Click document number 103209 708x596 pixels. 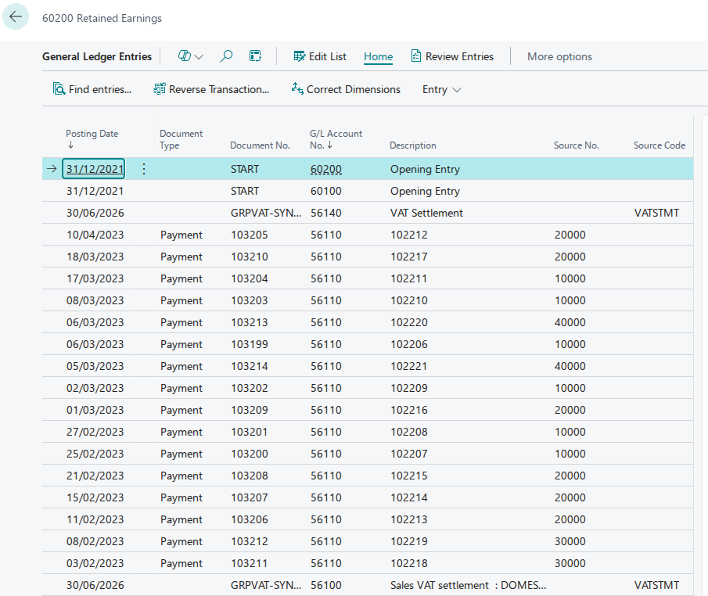point(250,410)
